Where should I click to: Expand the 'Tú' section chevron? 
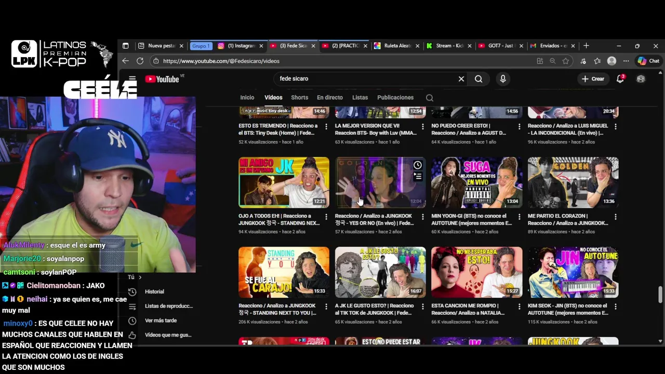(140, 277)
